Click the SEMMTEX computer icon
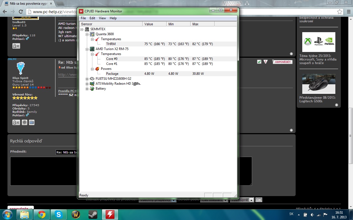Viewport: 353px width, 220px height. [87, 29]
